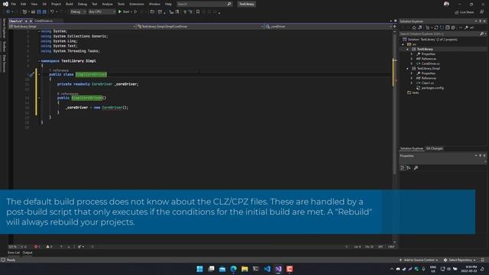Collapse the src folder in Solution Explorer
The width and height of the screenshot is (489, 275).
pyautogui.click(x=403, y=44)
